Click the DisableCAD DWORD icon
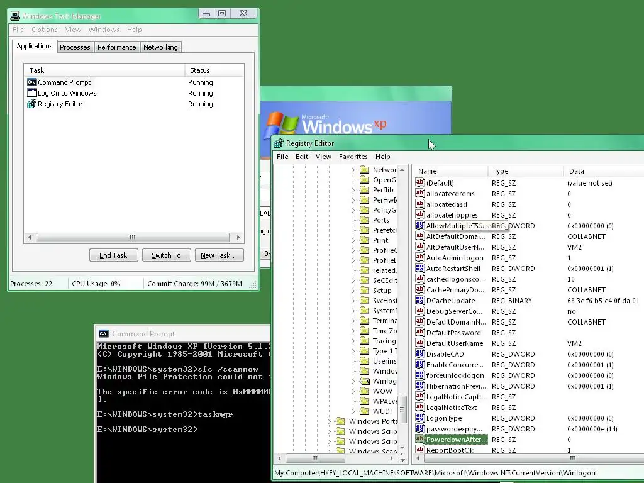Image resolution: width=644 pixels, height=483 pixels. tap(419, 353)
